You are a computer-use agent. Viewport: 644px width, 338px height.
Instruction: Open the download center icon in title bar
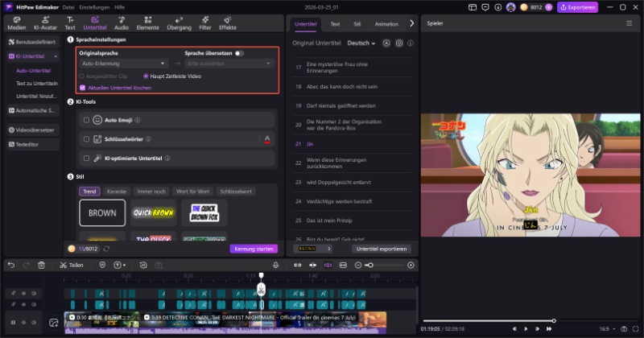(497, 7)
